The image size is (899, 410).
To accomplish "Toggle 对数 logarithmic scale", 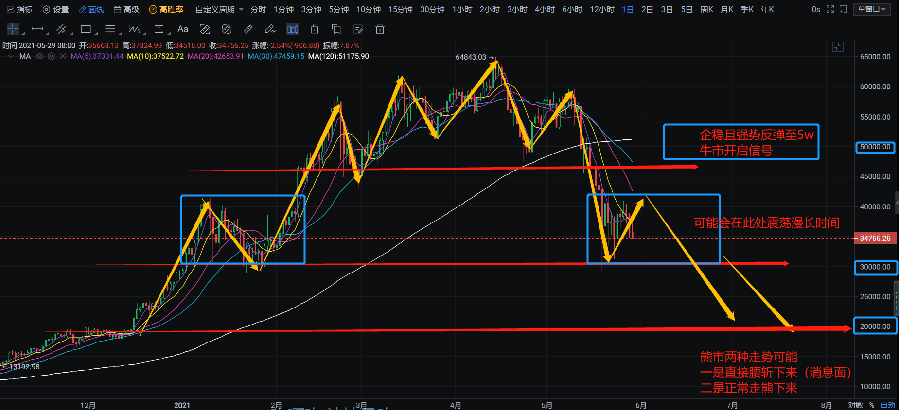I will tap(855, 405).
